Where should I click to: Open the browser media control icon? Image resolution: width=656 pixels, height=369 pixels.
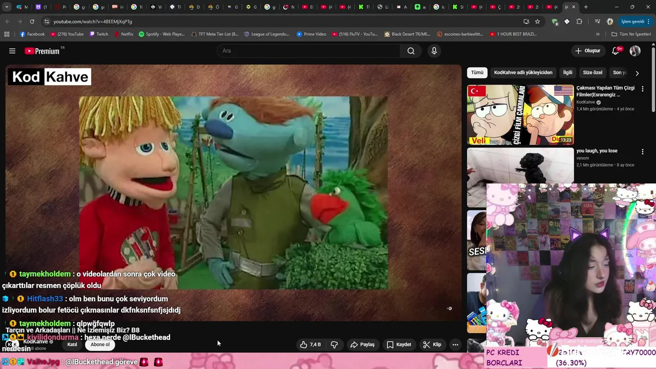click(598, 22)
